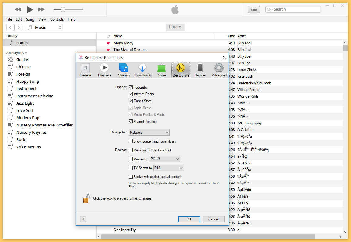This screenshot has width=351, height=242.
Task: Click the heart for The River of Dreams
Action: [x=108, y=50]
